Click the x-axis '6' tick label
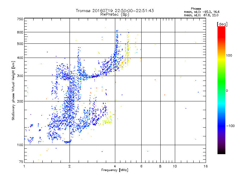This screenshot has height=181, width=242. point(141,166)
